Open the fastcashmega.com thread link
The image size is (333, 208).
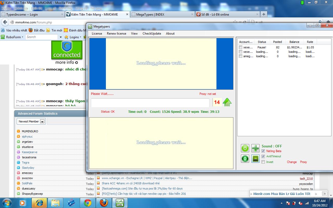click(142, 188)
